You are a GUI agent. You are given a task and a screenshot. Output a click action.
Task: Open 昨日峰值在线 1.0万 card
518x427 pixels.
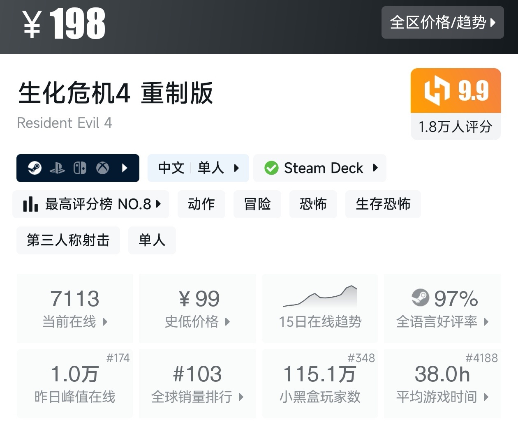(x=75, y=383)
